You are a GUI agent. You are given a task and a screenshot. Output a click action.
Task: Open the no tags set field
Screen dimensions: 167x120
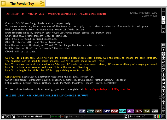[x=94, y=117]
